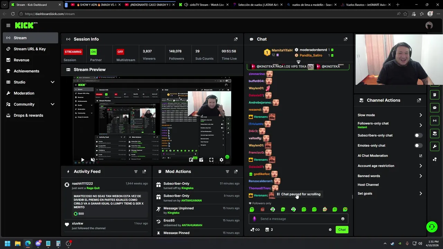Viewport: 443px width, 249px height.
Task: Pop out the Mod Actions panel
Action: coord(236,172)
